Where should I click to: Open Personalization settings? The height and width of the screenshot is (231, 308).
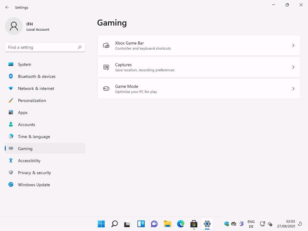45,100
